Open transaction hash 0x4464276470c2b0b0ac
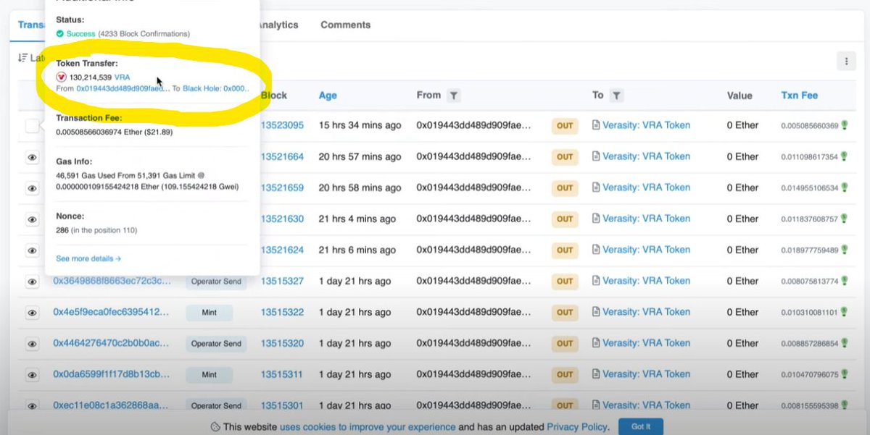 [x=112, y=343]
